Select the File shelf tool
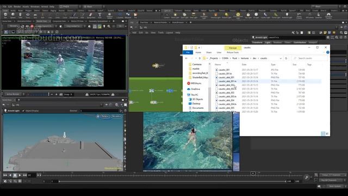Viewport: 348px width, 196px height. [135, 16]
